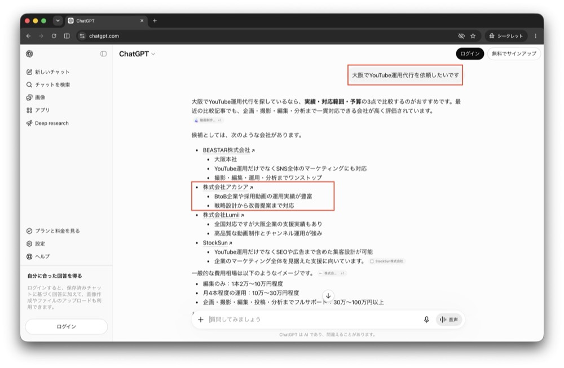Close the ChatGPT browser tab
The width and height of the screenshot is (564, 368).
[x=142, y=21]
